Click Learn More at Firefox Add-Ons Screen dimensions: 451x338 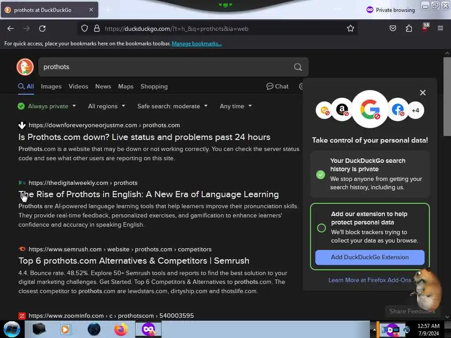[x=370, y=280]
